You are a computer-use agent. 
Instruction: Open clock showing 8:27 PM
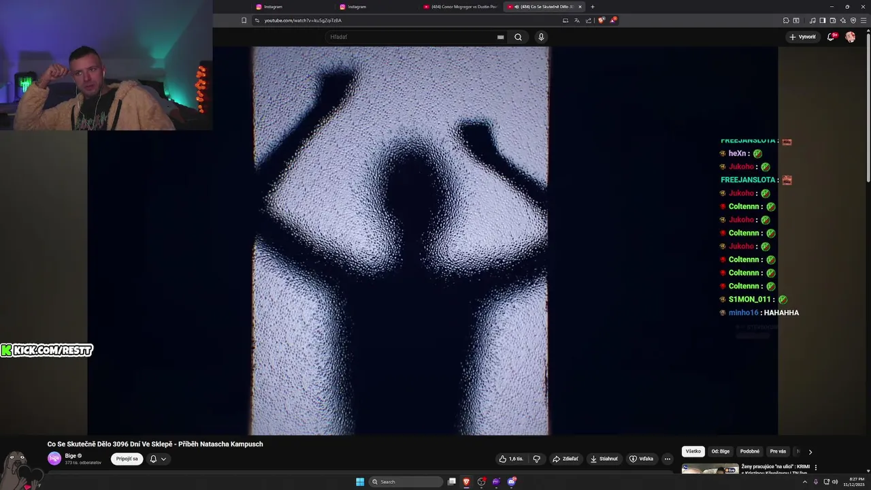(853, 482)
